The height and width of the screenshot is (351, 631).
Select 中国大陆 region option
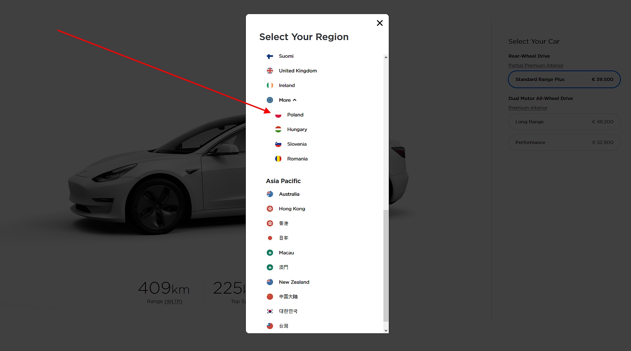tap(288, 297)
